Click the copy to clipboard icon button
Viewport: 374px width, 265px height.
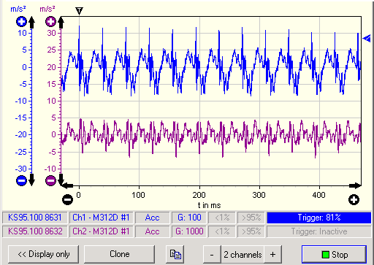tap(175, 255)
